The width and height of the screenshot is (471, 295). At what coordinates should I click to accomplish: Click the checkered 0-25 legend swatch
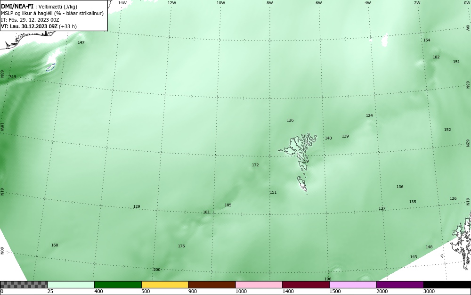(24, 285)
